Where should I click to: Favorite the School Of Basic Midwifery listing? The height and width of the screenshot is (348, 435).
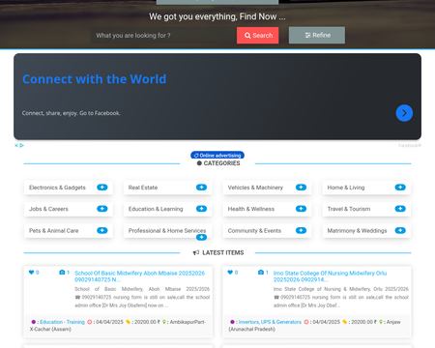tap(31, 273)
